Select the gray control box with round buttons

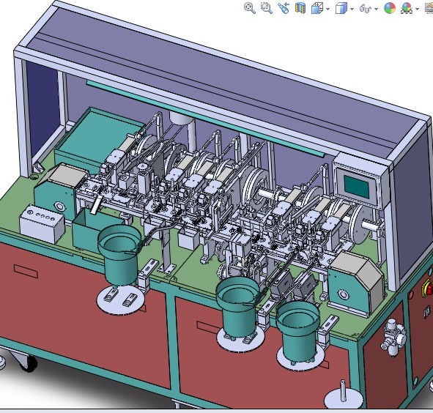point(42,223)
